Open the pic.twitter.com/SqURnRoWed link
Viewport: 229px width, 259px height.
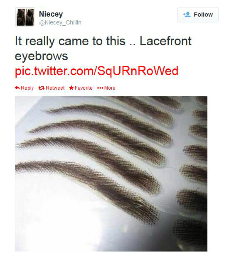(96, 71)
